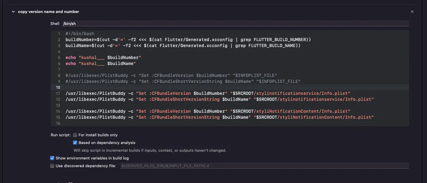427x183 pixels.
Task: Click the "copy version name and number" title
Action: click(x=48, y=12)
